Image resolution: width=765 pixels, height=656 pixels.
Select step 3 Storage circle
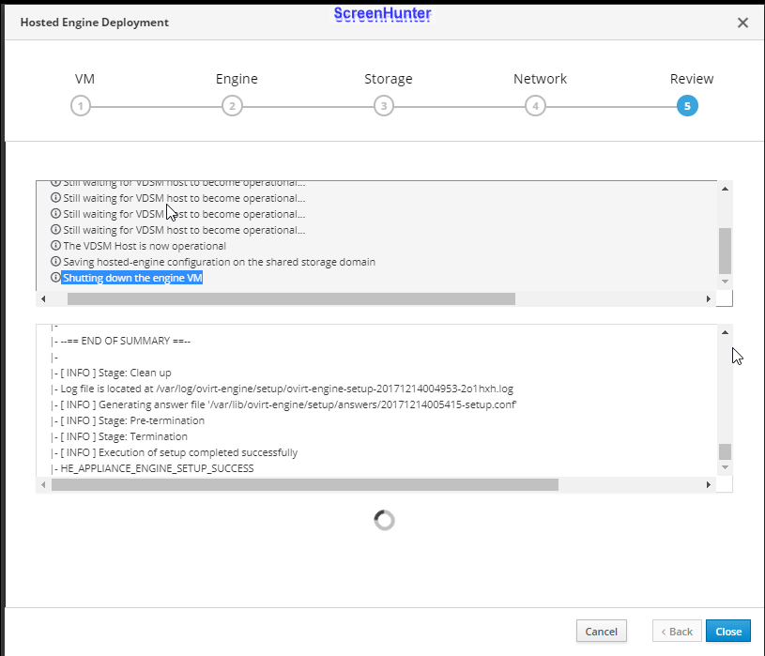383,106
